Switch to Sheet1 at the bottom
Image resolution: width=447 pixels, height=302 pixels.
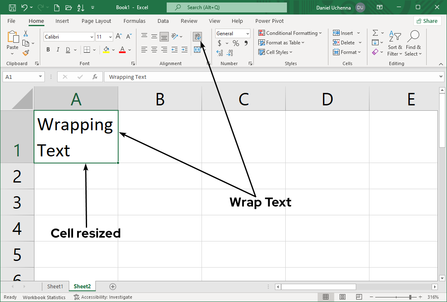point(55,286)
